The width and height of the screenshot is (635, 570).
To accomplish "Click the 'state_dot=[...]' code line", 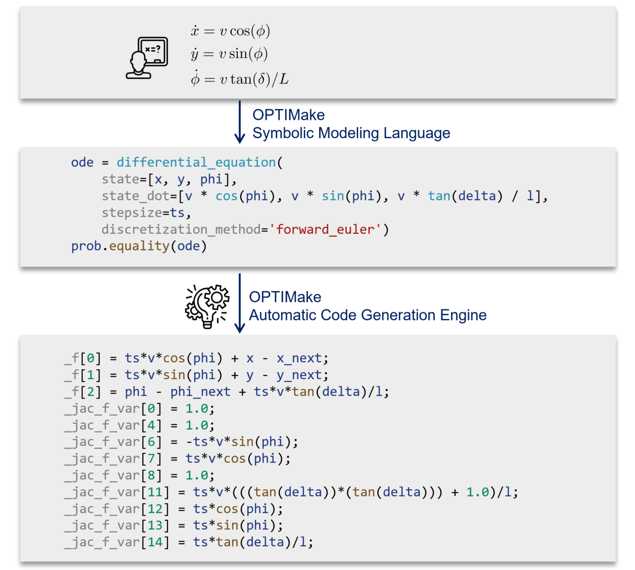I will [x=325, y=196].
